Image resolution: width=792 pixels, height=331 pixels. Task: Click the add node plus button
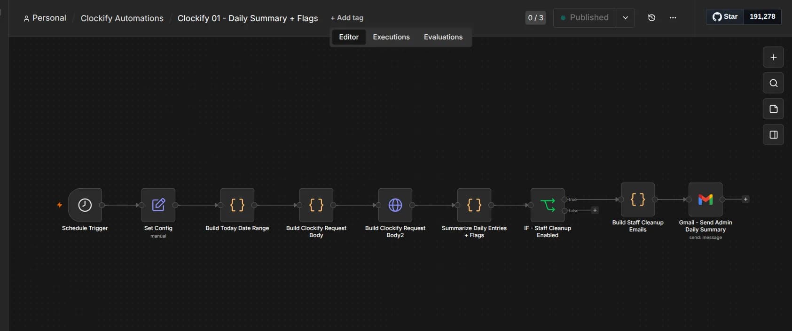[x=773, y=57]
